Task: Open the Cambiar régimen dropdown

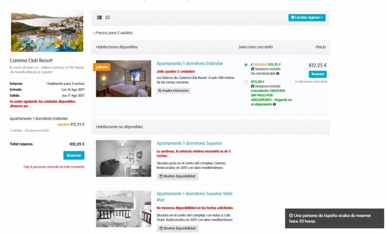Action: [307, 18]
